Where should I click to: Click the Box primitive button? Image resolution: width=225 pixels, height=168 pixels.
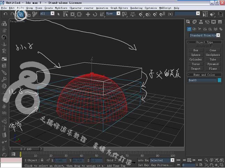[x=196, y=50]
